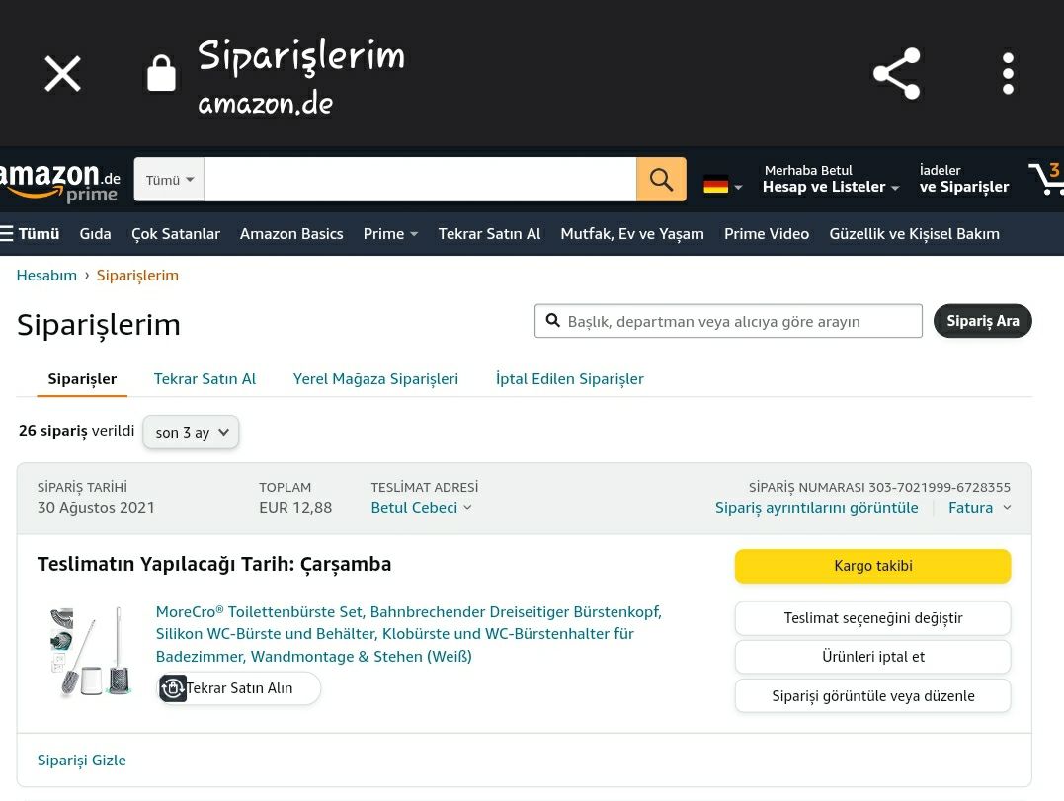Open the three-dot overflow menu
Viewport: 1064px width, 801px height.
click(x=1008, y=73)
